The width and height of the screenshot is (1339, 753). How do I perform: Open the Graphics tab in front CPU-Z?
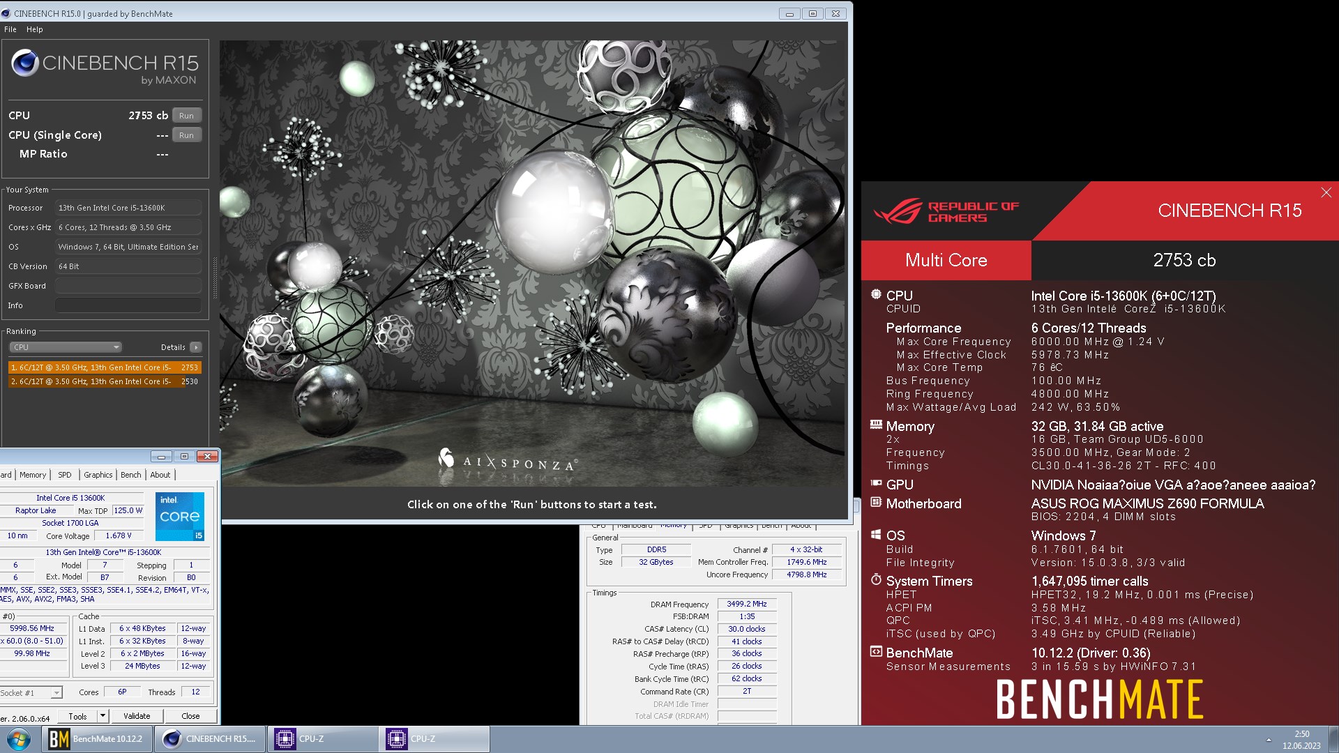[98, 475]
